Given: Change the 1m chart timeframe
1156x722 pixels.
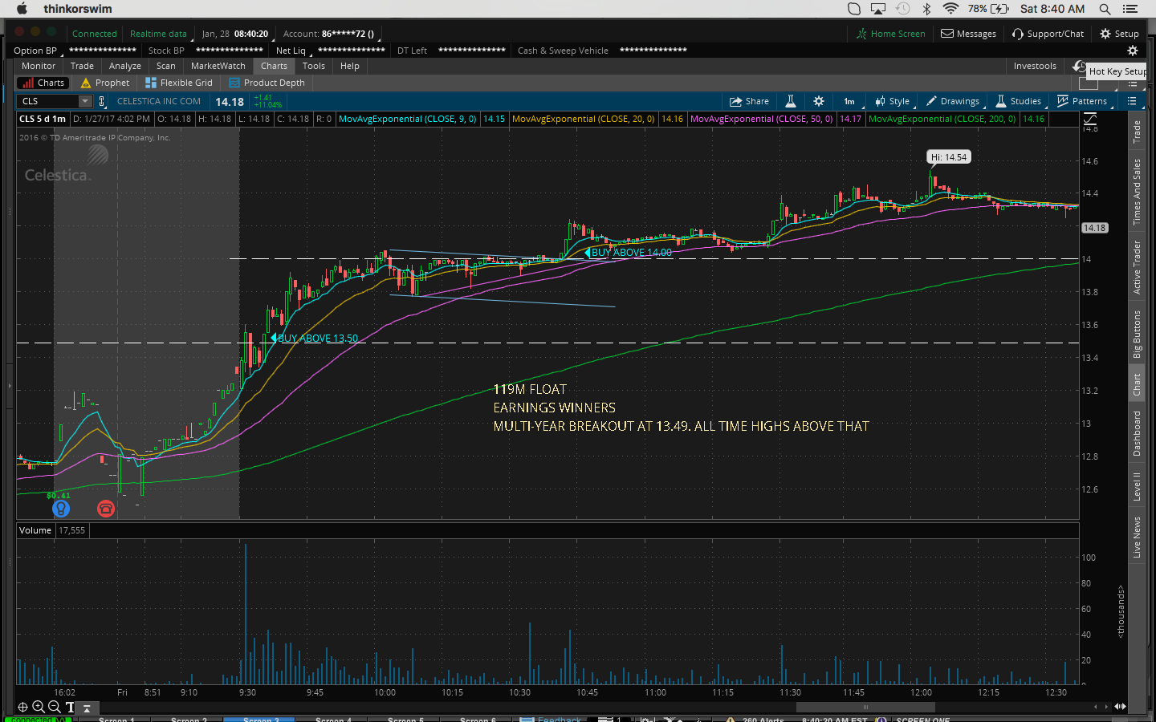Looking at the screenshot, I should [x=849, y=101].
